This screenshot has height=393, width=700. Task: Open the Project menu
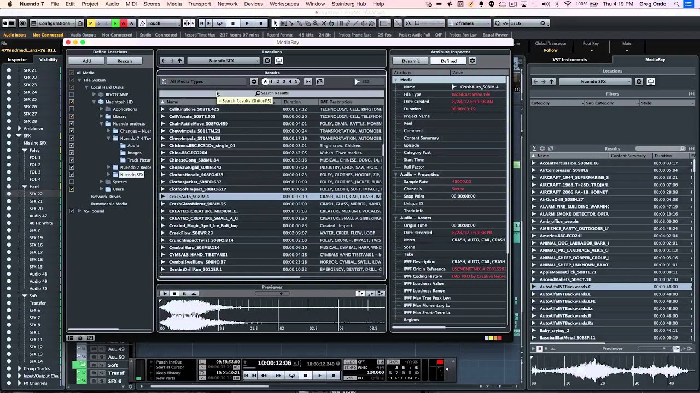click(90, 4)
